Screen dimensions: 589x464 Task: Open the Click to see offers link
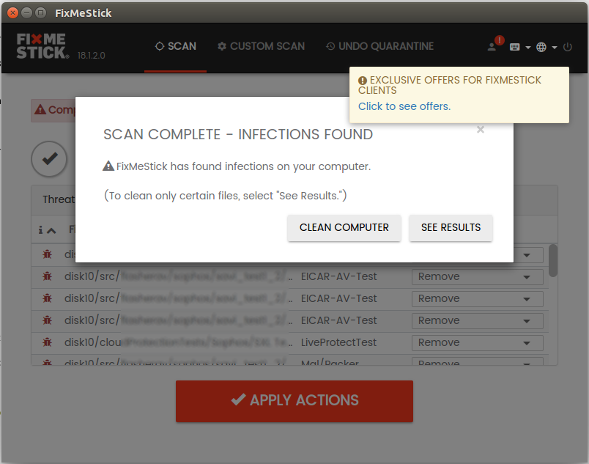coord(404,106)
